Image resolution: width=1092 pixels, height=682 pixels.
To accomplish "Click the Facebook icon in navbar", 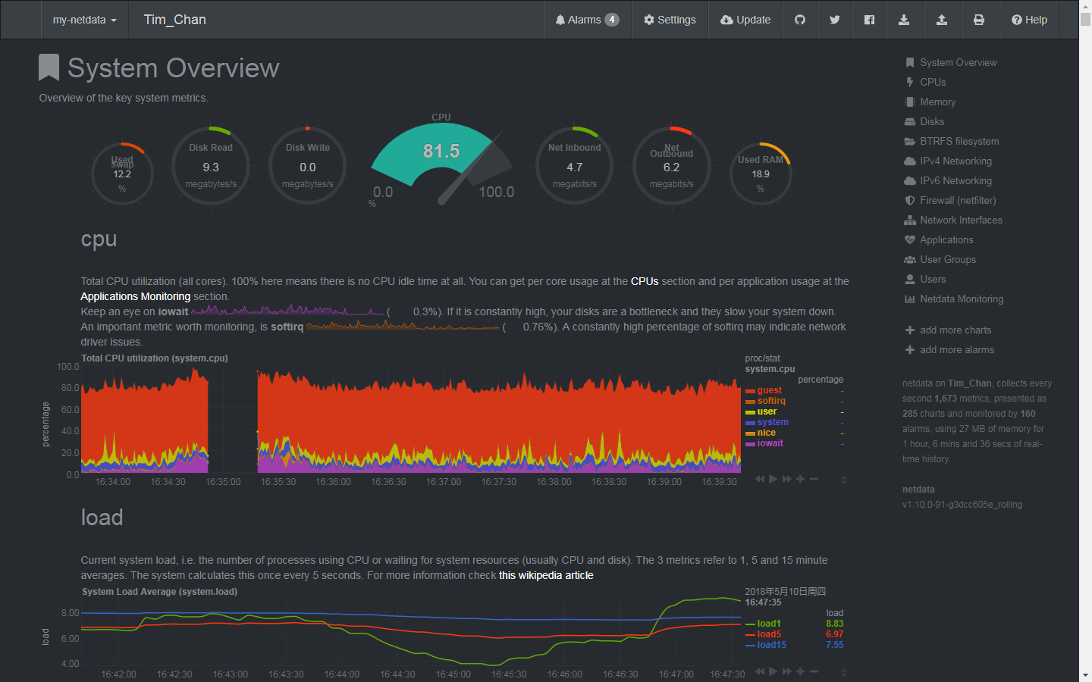I will click(x=869, y=20).
